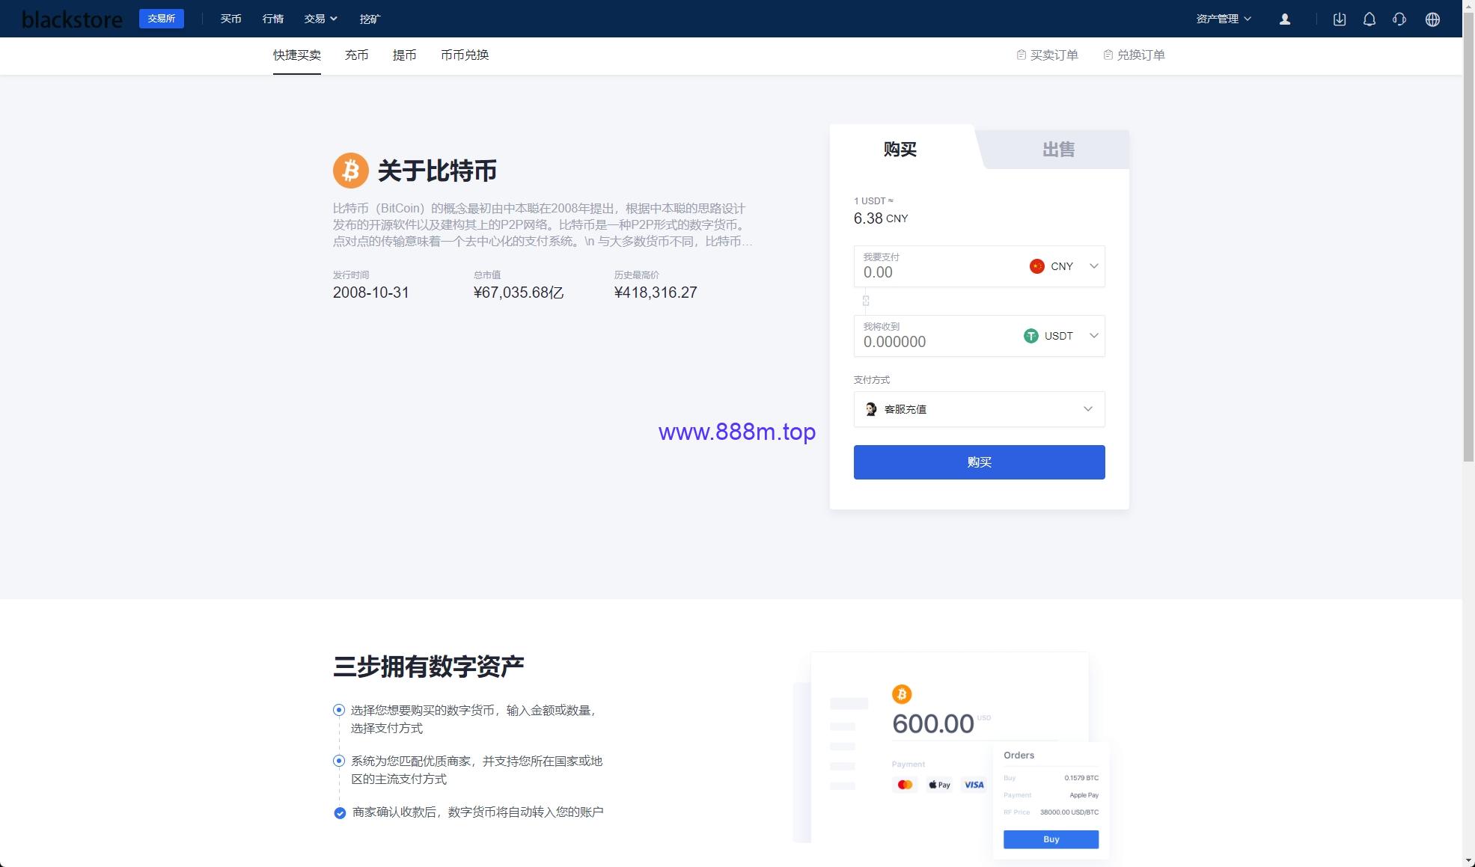Open the 买卖订单 link

1048,55
